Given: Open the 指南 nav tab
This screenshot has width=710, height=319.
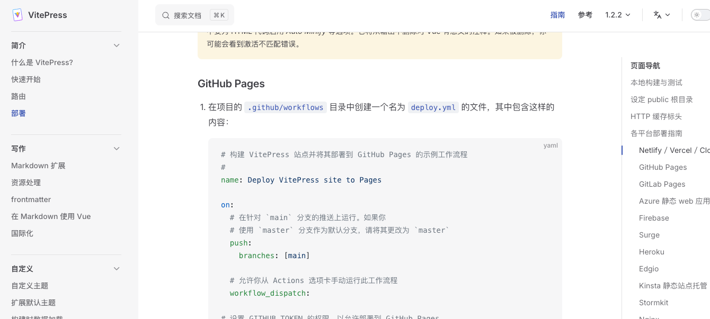Looking at the screenshot, I should [557, 15].
